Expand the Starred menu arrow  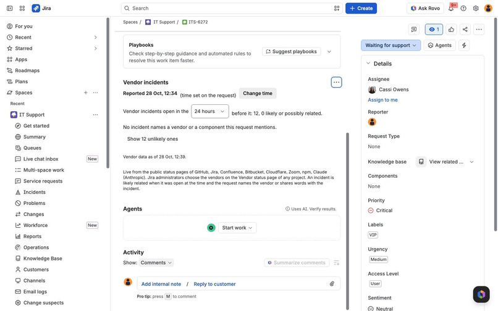95,49
